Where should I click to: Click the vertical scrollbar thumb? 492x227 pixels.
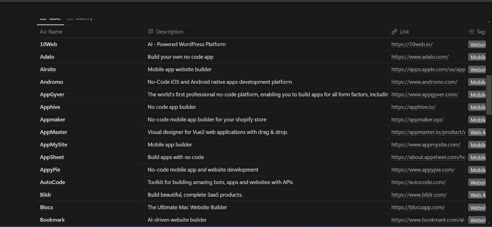(489, 95)
